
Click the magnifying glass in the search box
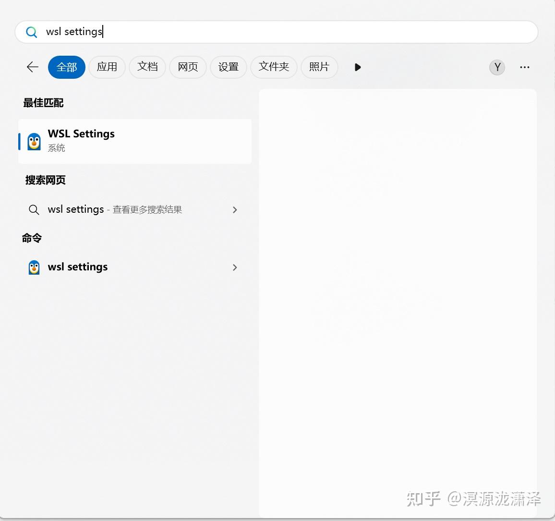(x=32, y=32)
